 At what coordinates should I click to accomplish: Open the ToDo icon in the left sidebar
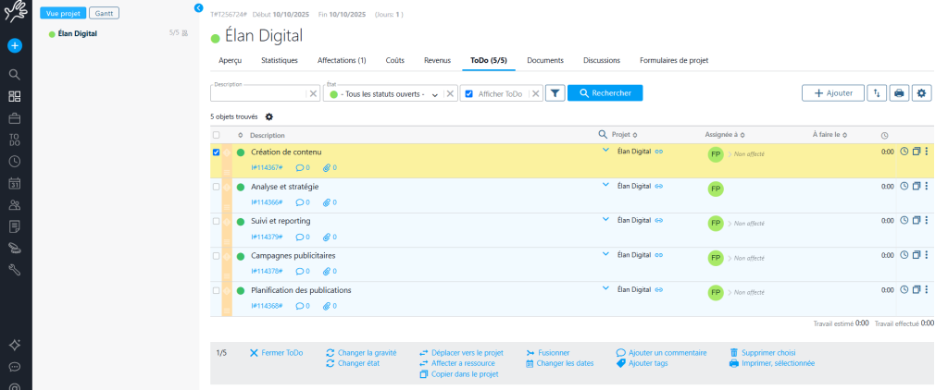point(14,140)
